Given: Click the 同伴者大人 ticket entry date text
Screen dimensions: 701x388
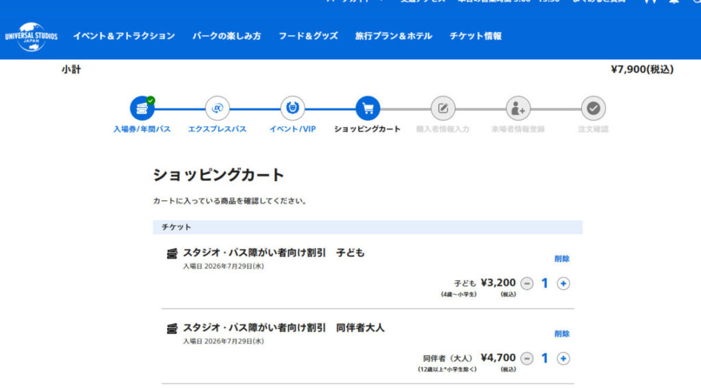Looking at the screenshot, I should tap(223, 341).
